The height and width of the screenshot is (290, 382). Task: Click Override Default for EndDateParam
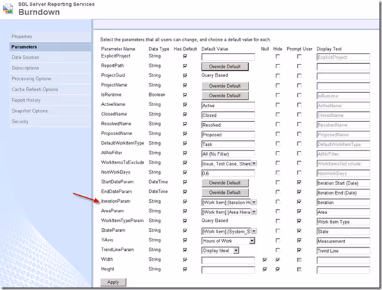pyautogui.click(x=225, y=193)
